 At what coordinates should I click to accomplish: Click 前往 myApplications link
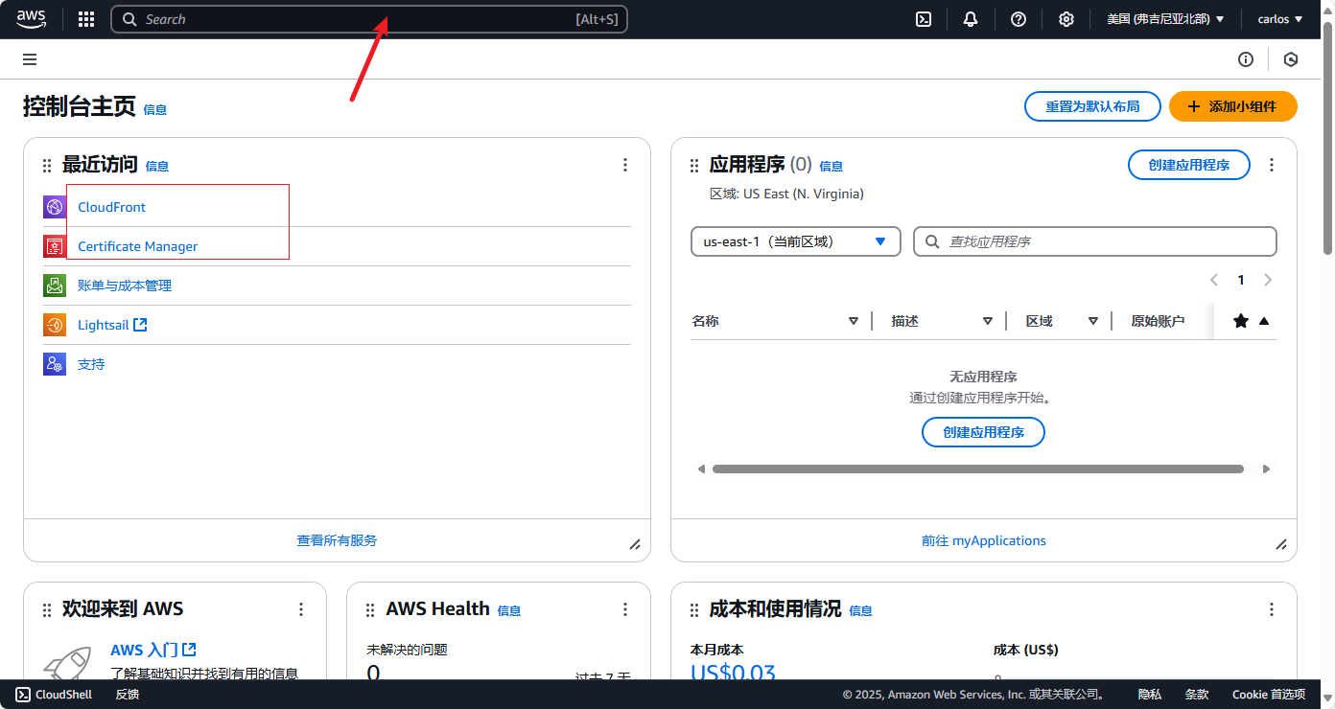coord(984,540)
